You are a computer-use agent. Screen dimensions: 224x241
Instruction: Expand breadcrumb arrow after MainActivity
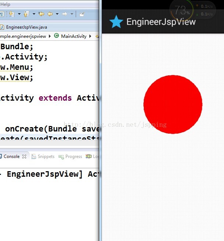[90, 36]
